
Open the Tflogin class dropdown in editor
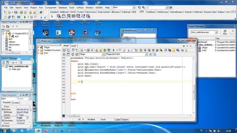(x=103, y=54)
